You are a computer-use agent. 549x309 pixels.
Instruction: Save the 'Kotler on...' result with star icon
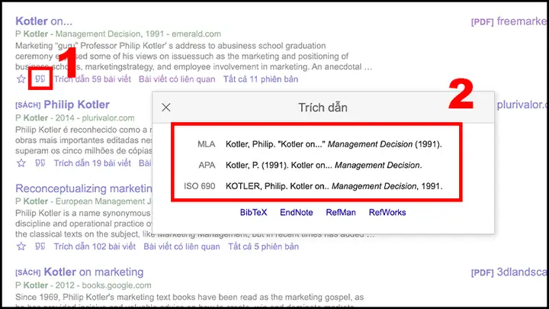21,79
